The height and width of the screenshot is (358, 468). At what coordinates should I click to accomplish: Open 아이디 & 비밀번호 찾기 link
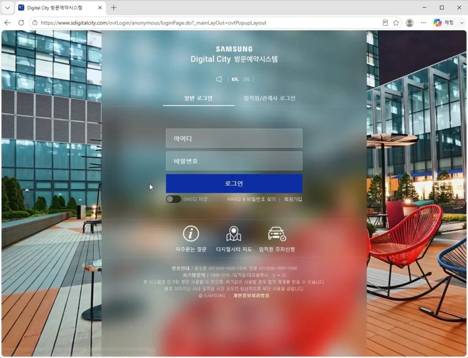tap(251, 199)
